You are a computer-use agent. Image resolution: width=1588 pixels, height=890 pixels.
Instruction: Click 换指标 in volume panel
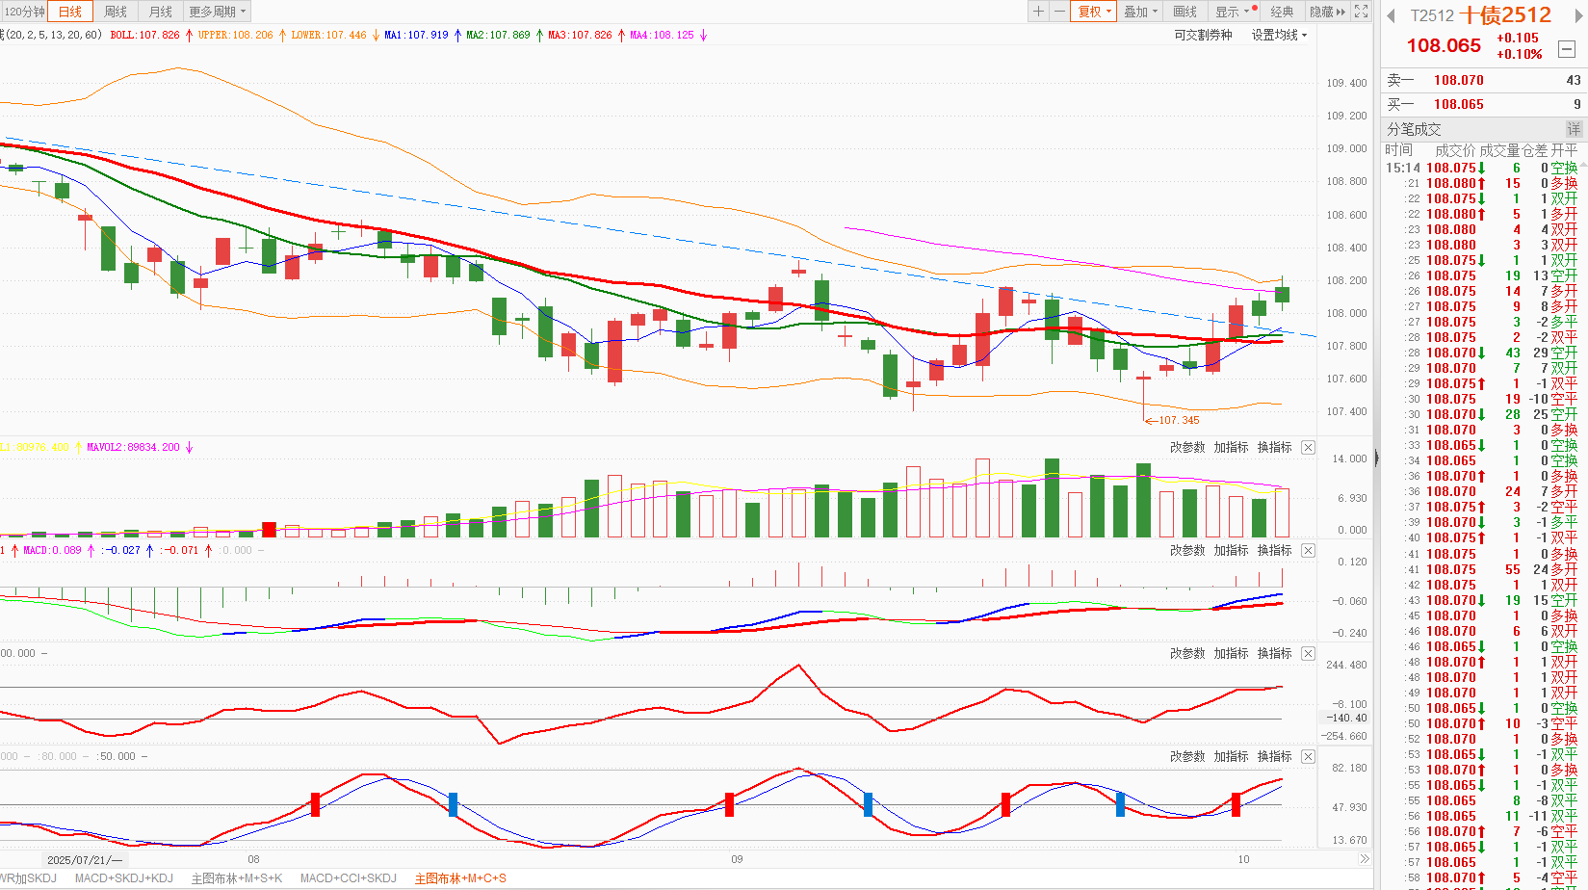pos(1274,447)
